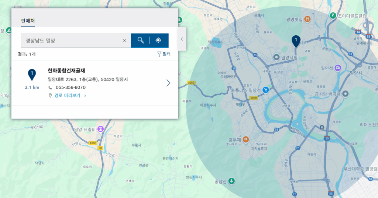Click the 오례에랫못 map label

pyautogui.click(x=228, y=77)
